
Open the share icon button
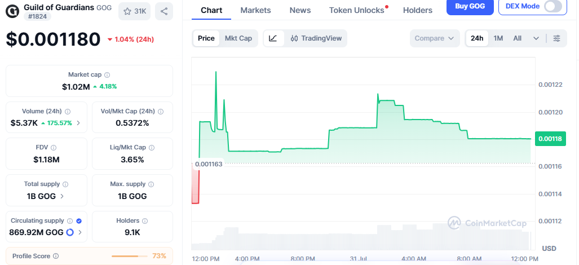[x=164, y=11]
